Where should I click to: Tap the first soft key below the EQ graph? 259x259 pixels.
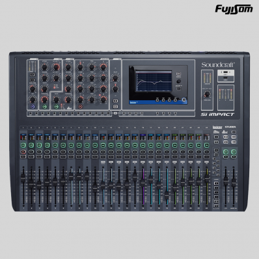click(x=157, y=100)
